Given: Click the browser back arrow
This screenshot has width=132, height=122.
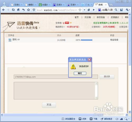Looking at the screenshot, I should [x=3, y=10].
